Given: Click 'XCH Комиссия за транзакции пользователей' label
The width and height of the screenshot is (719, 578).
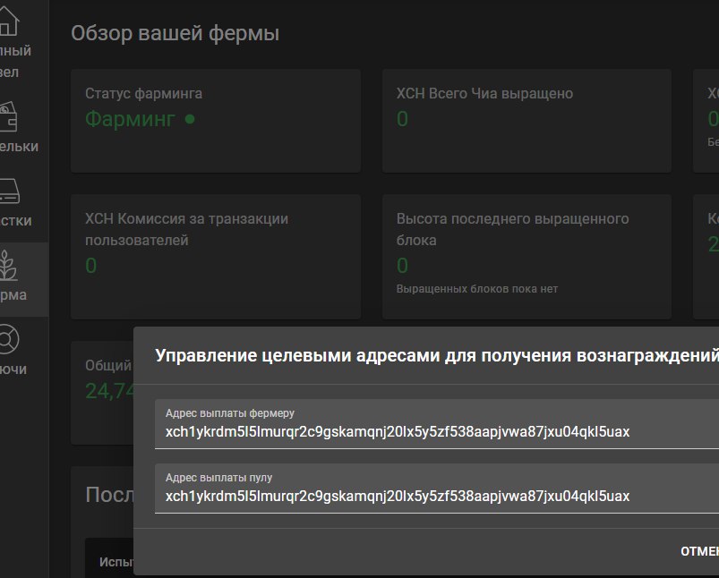Looking at the screenshot, I should coord(186,229).
